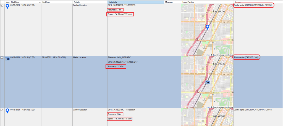
Task: Open the third row map preview thumbnail
Action: tap(207, 117)
